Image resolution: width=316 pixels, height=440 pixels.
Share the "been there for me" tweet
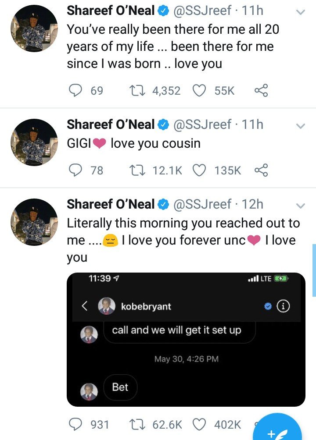pyautogui.click(x=261, y=90)
